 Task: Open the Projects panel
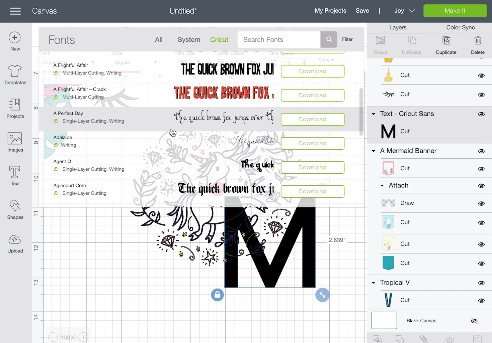(15, 109)
